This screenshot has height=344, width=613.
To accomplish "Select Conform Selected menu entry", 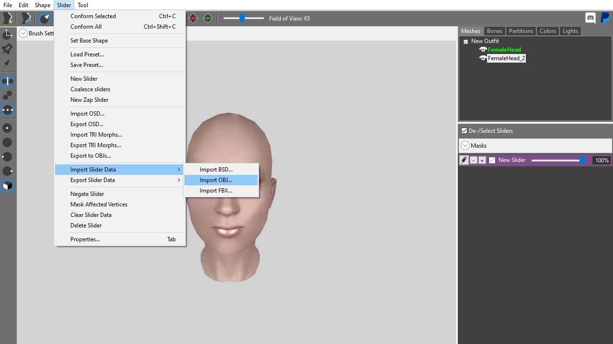I will [120, 16].
